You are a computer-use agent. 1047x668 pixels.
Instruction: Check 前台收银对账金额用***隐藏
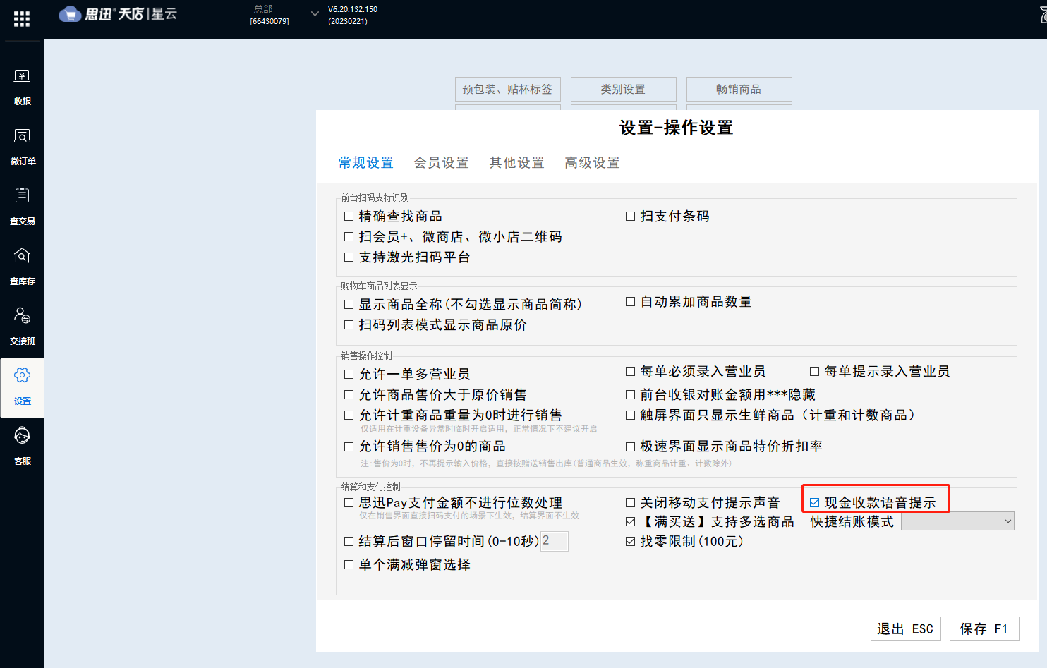(x=630, y=395)
